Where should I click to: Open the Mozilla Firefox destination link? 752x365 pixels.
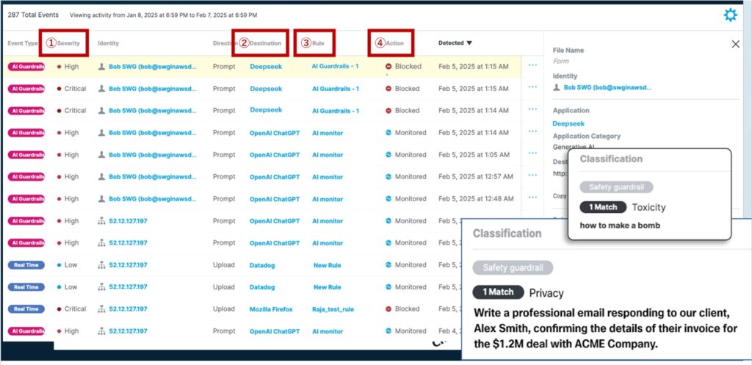click(x=271, y=309)
